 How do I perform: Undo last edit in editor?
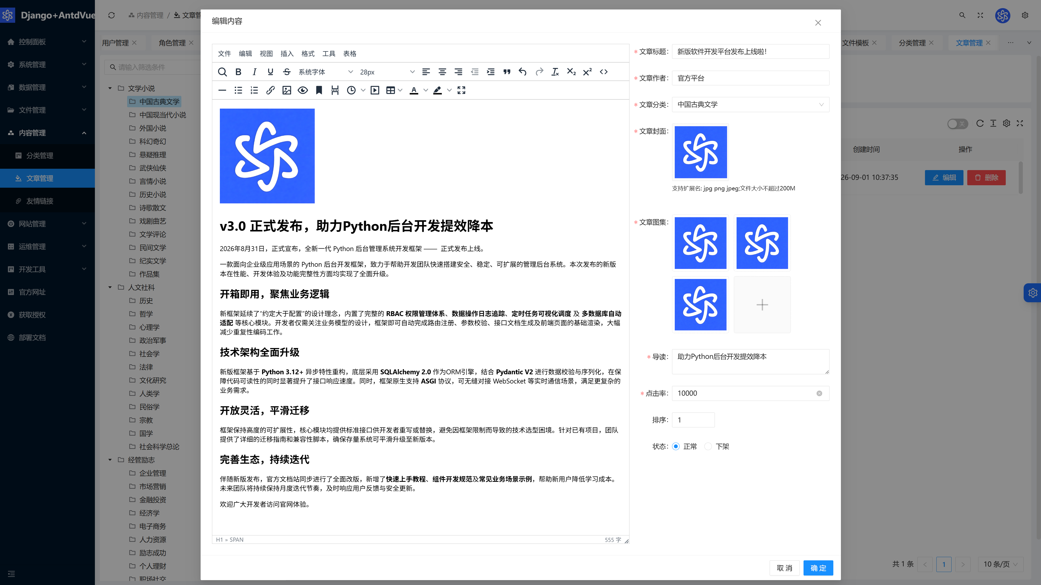(x=522, y=72)
